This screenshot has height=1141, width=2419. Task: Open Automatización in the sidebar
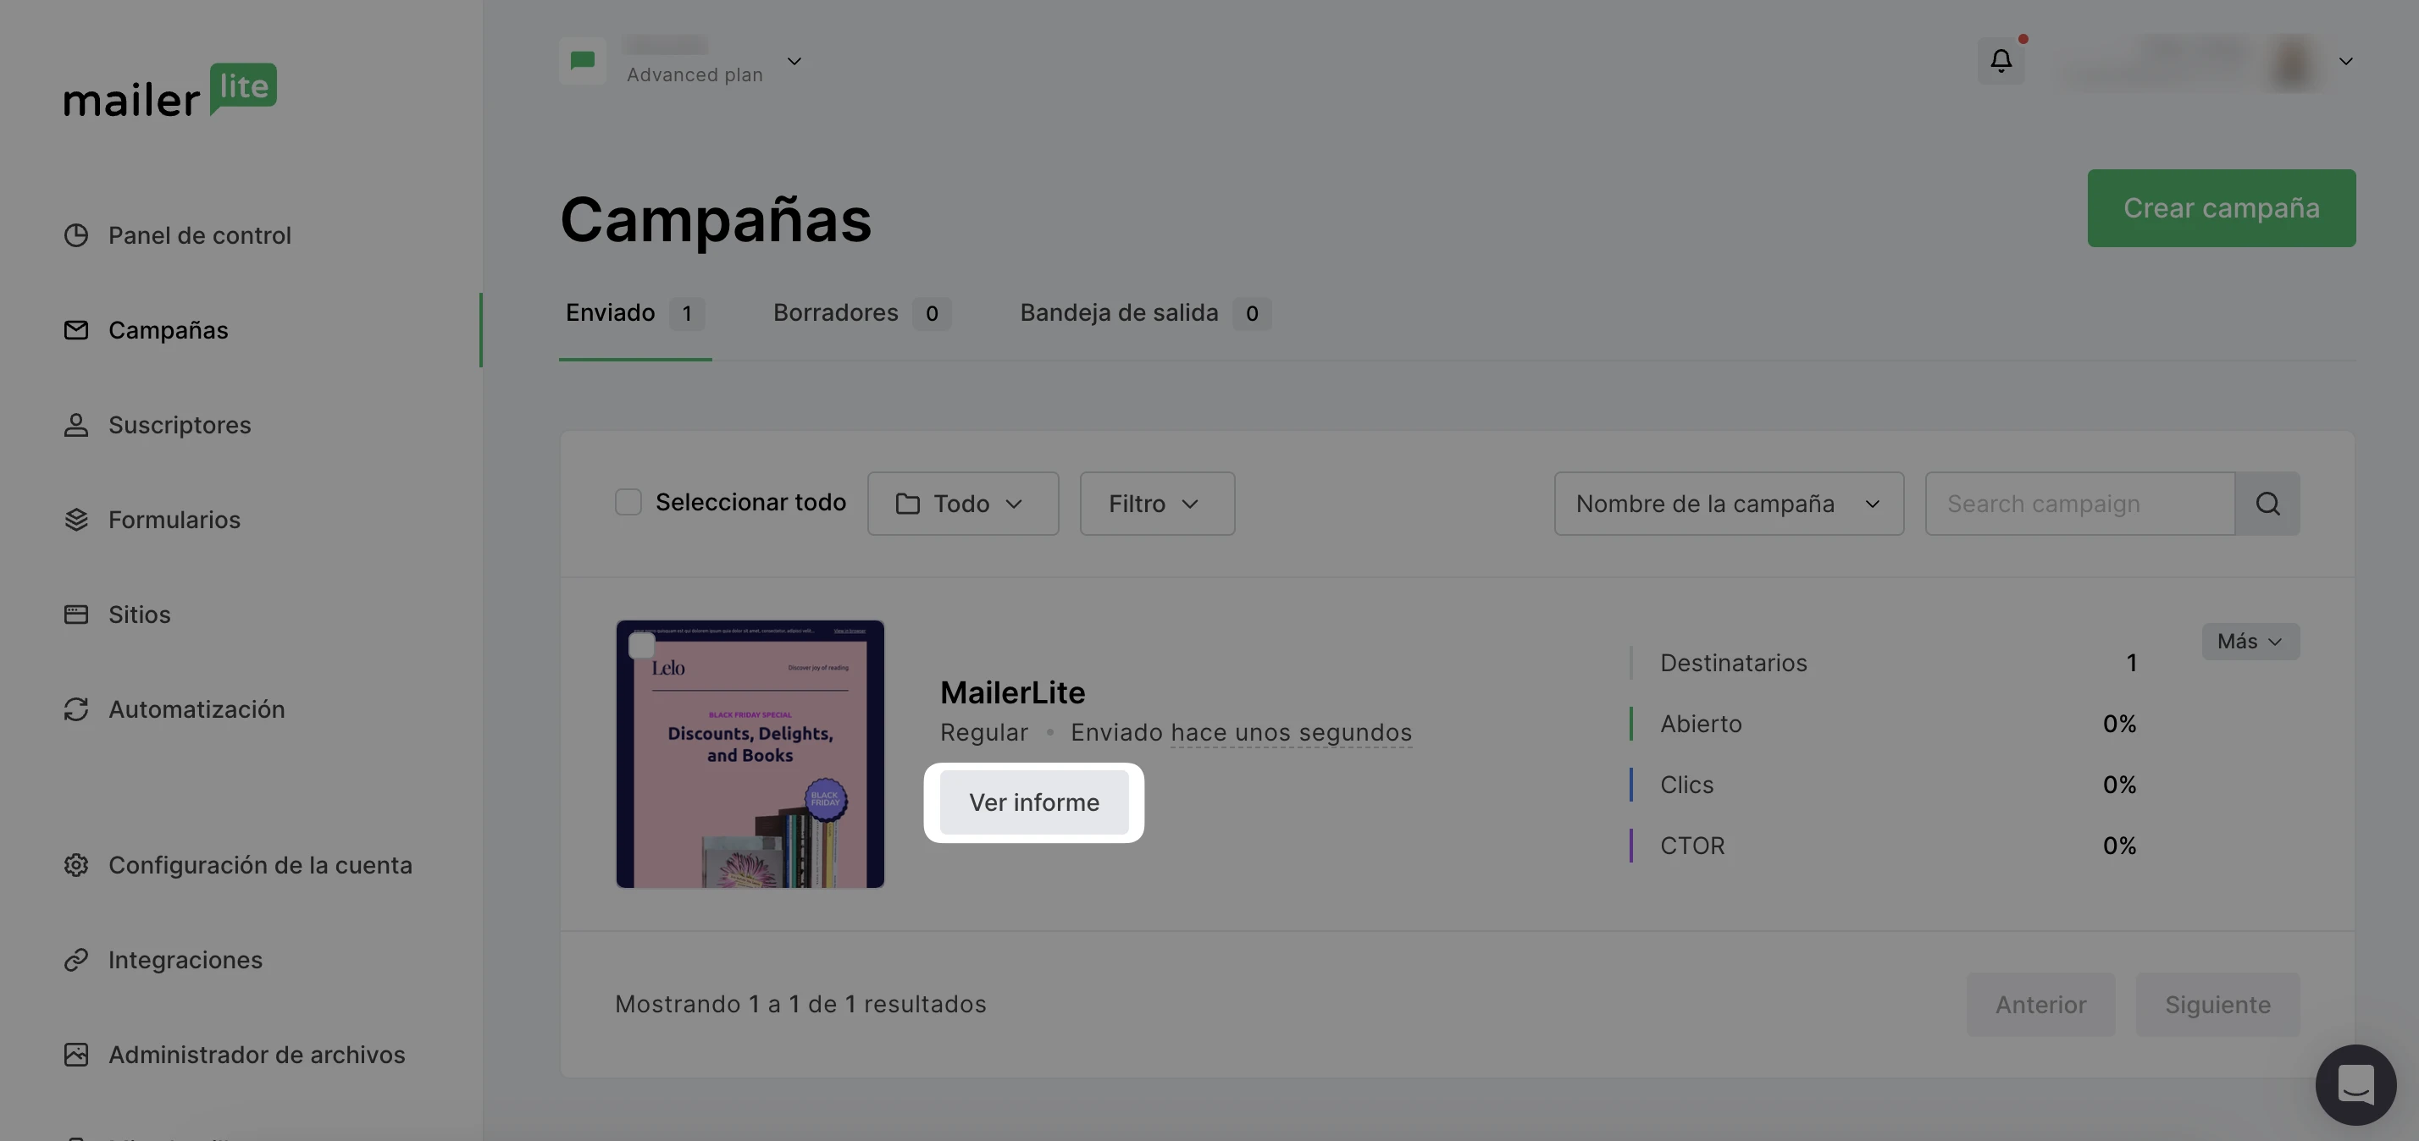[x=197, y=708]
